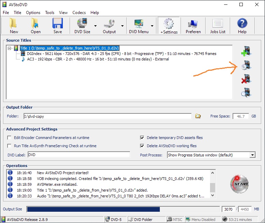This screenshot has height=223, width=265.
Task: Open the Tools menu
Action: pyautogui.click(x=50, y=13)
